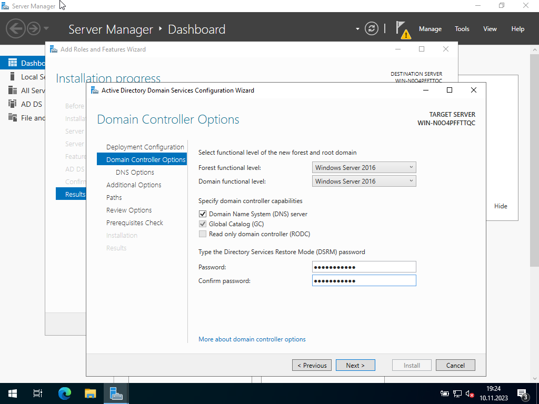
Task: Toggle Read only domain controller (RODC) checkbox
Action: 203,234
